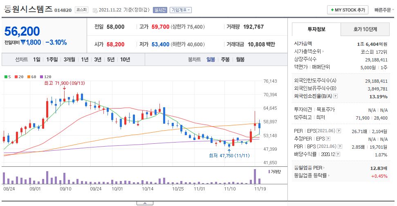Click the calendar icon beside 2021.11.22 date
This screenshot has height=206, width=397.
pyautogui.click(x=95, y=10)
